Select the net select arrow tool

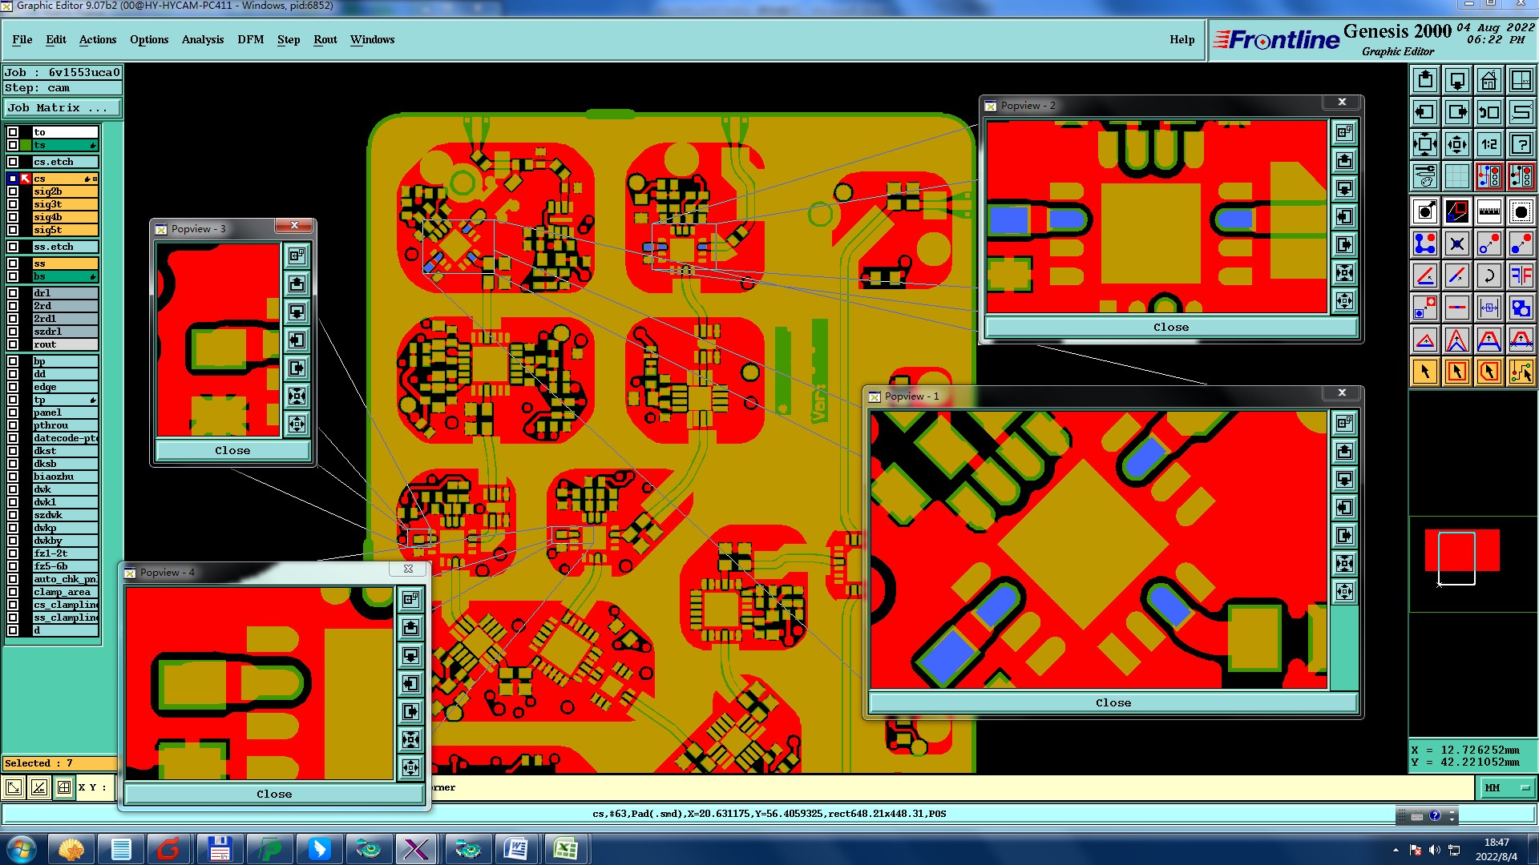click(1521, 372)
